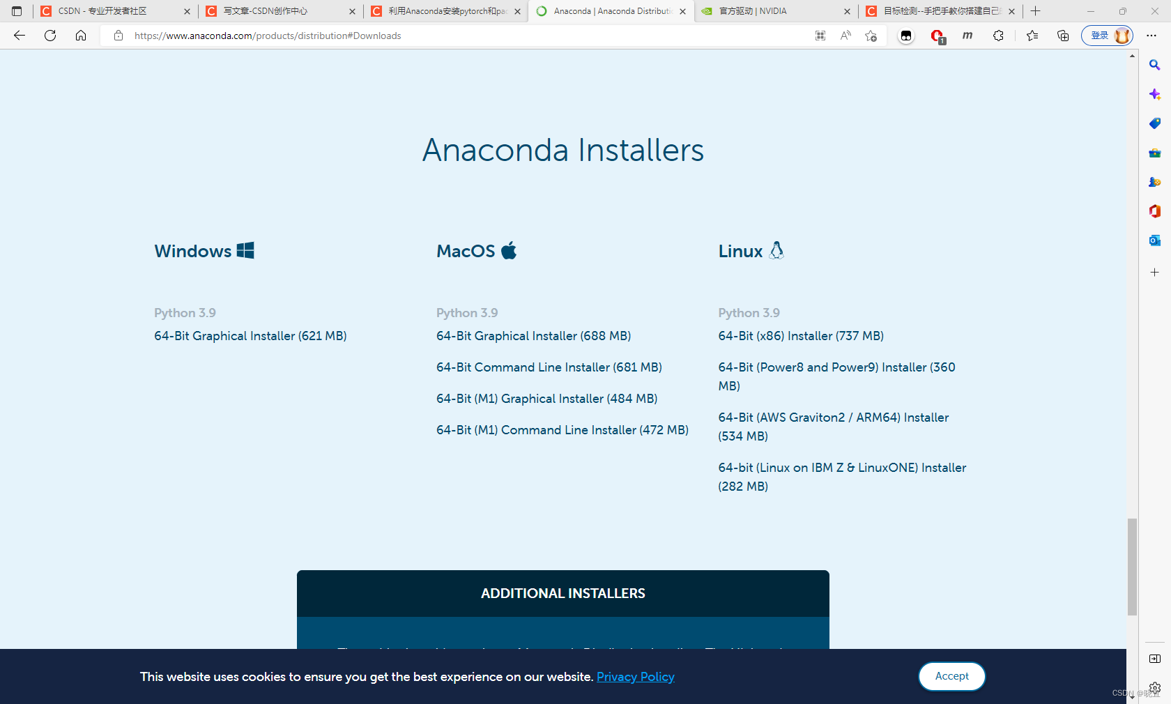Select the Anaconda Distribution tab
Image resolution: width=1171 pixels, height=704 pixels.
click(613, 11)
